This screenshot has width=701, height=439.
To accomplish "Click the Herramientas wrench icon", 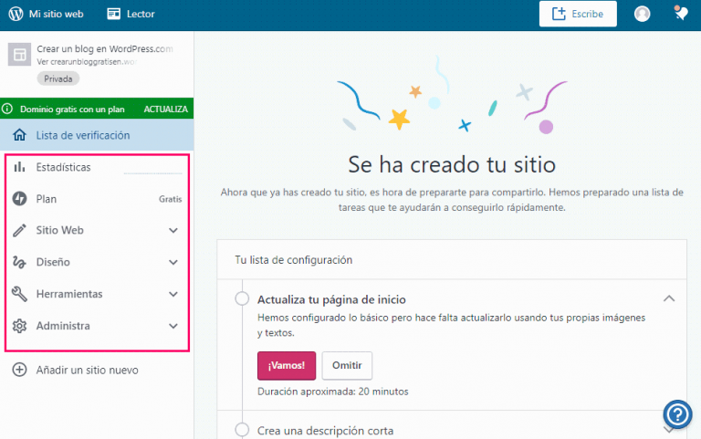I will 19,294.
